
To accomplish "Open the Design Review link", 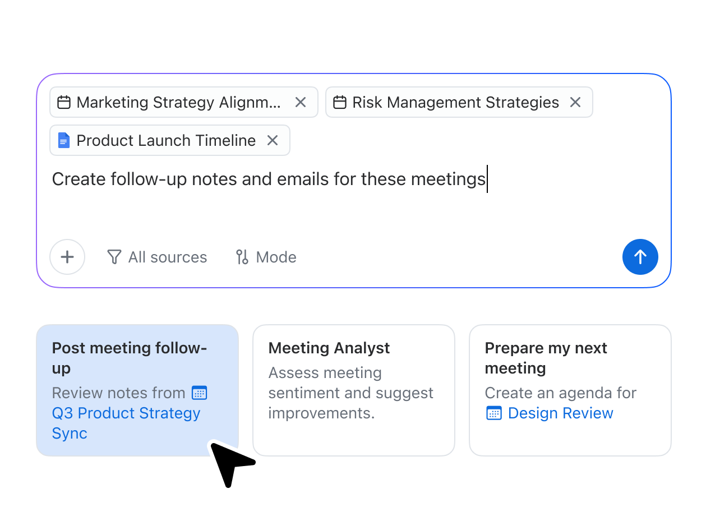I will (560, 413).
